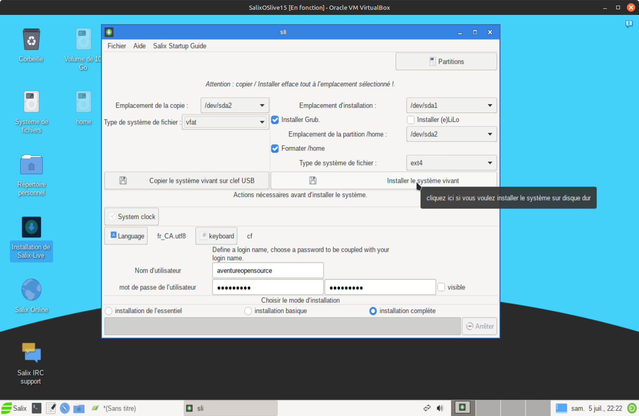Open Salix Online globe icon
This screenshot has height=416, width=639.
31,290
